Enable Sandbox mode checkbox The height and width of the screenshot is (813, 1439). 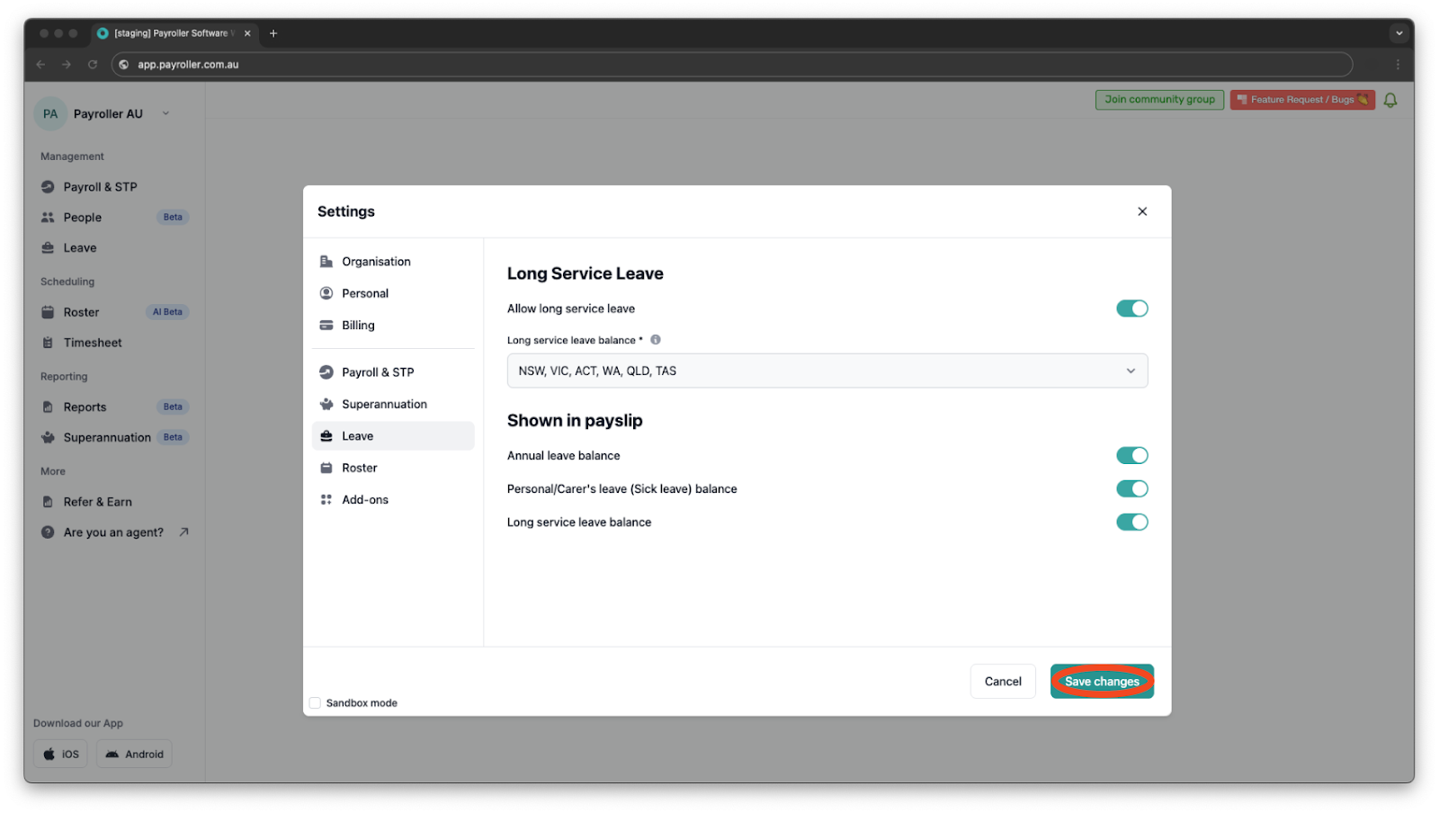(x=315, y=702)
